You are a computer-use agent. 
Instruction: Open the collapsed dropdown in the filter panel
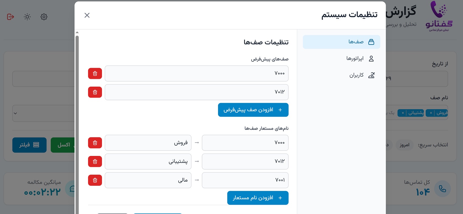15,113
